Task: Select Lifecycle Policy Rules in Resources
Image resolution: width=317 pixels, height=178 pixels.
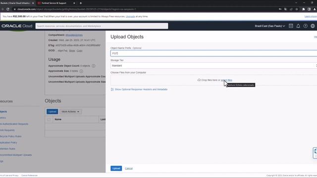Action: click(10, 136)
